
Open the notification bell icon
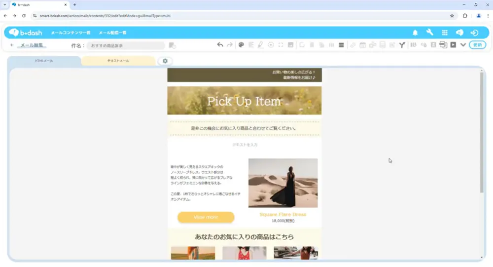(415, 33)
